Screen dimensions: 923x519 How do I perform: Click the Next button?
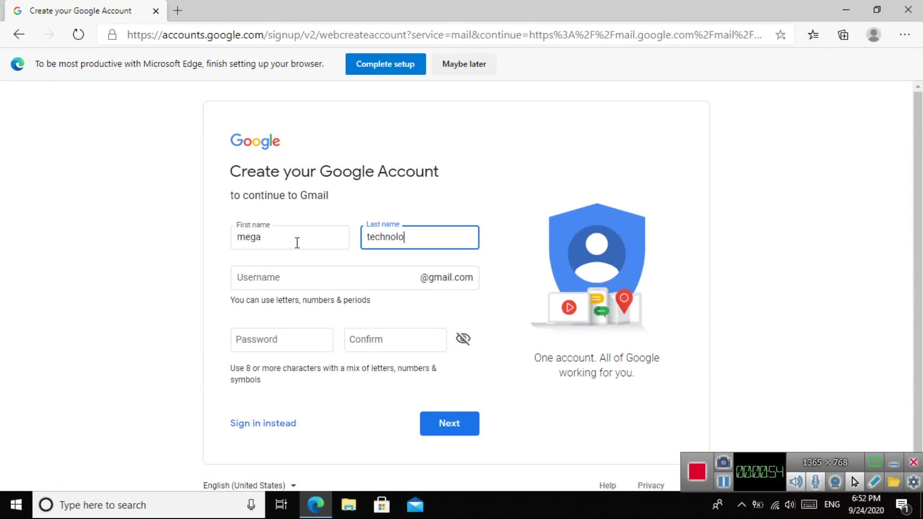tap(449, 423)
